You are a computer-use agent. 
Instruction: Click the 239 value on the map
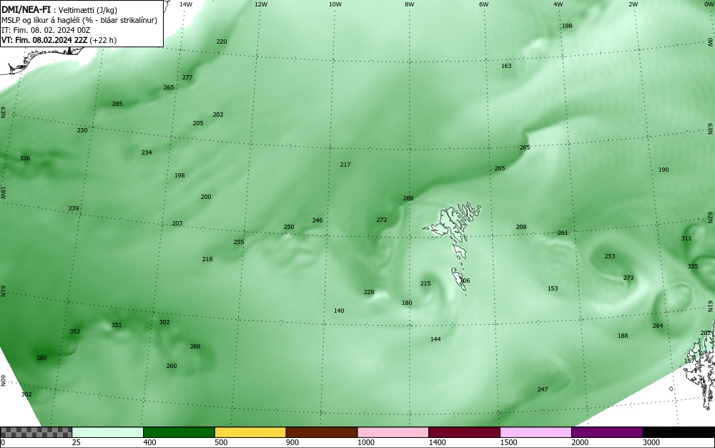74,208
